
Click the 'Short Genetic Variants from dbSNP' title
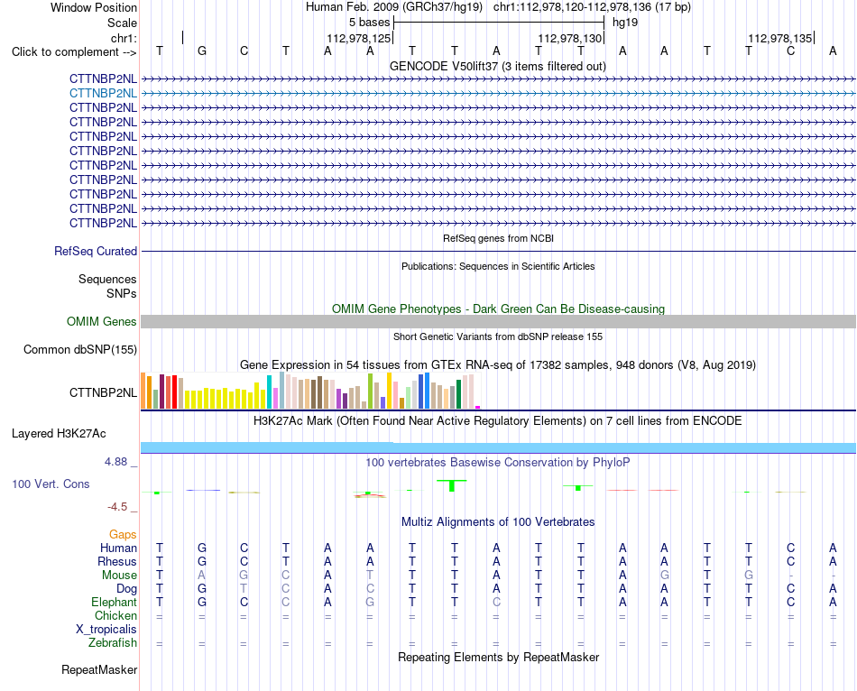pos(498,336)
